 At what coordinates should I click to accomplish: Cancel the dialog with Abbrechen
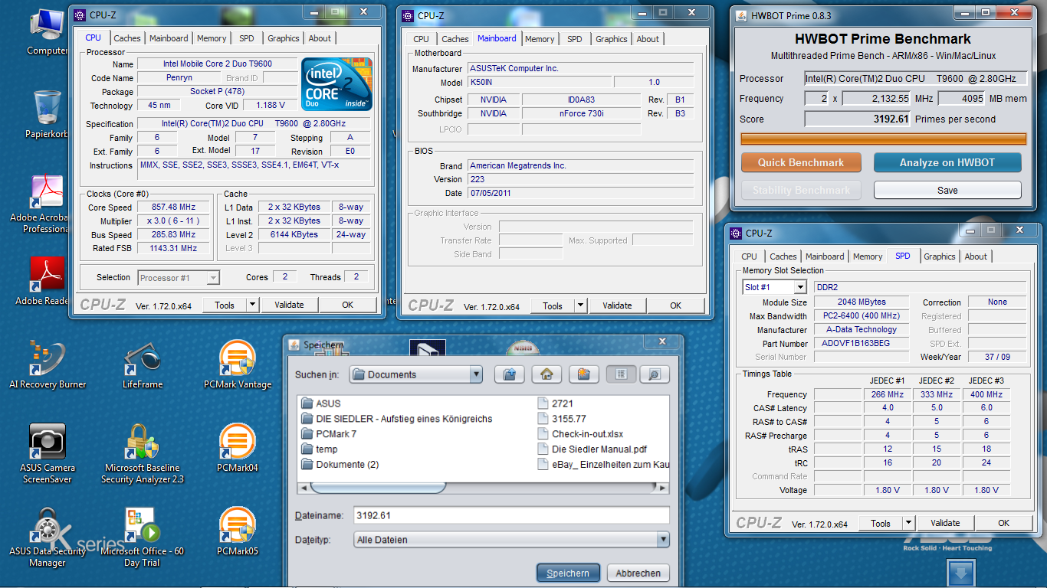click(x=638, y=573)
